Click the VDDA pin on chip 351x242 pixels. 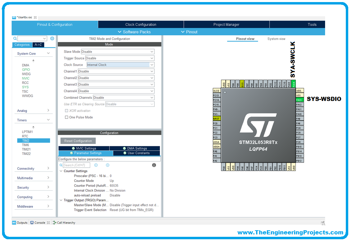pyautogui.click(x=217, y=147)
